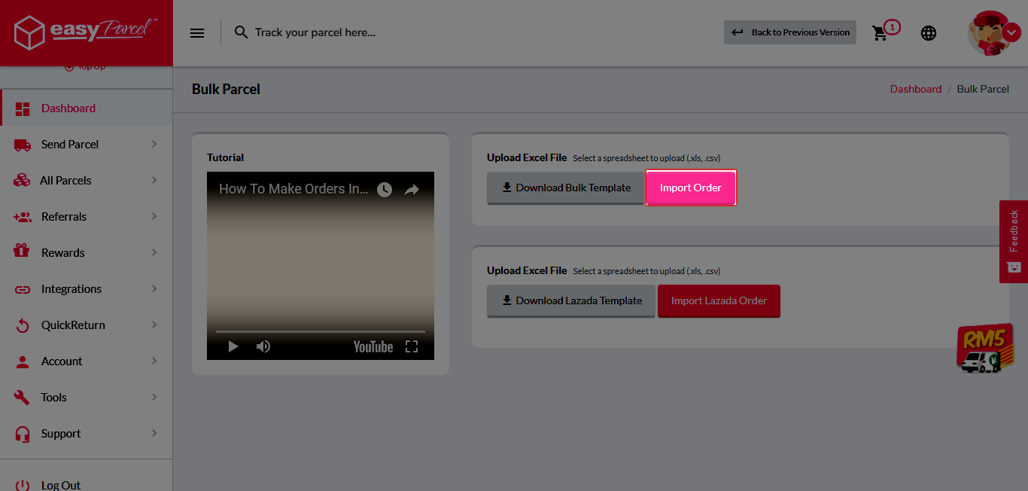1028x491 pixels.
Task: Expand Referrals submenu chevron
Action: [154, 216]
